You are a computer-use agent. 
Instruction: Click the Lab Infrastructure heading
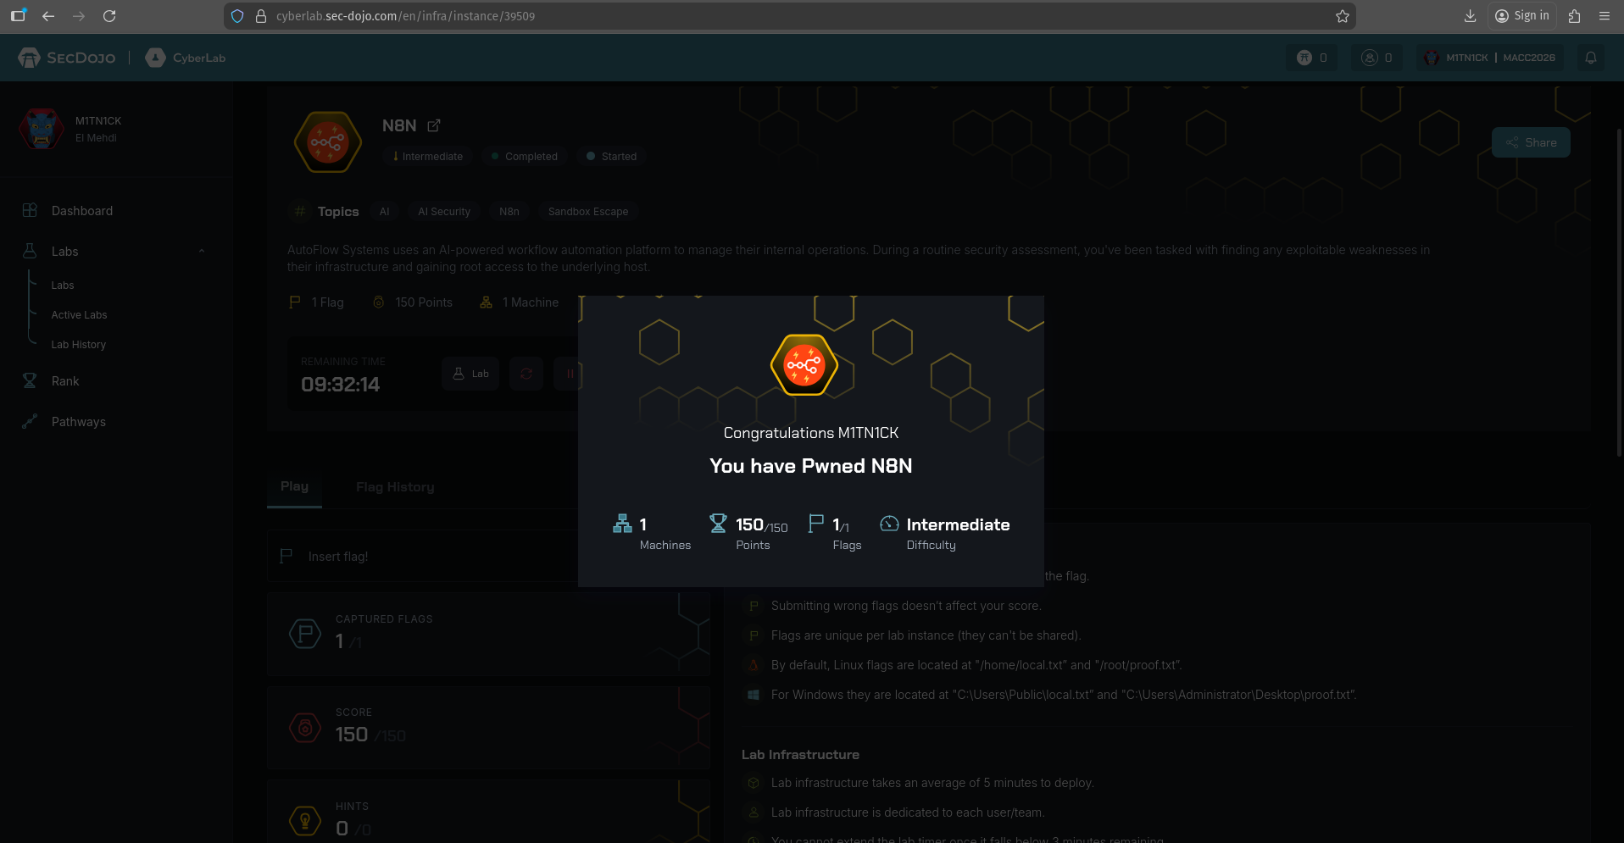point(800,755)
